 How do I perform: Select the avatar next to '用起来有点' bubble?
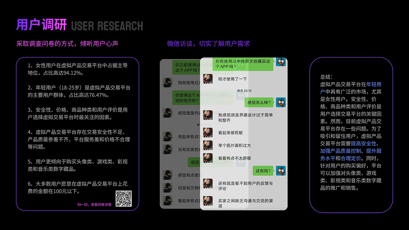tap(167, 136)
